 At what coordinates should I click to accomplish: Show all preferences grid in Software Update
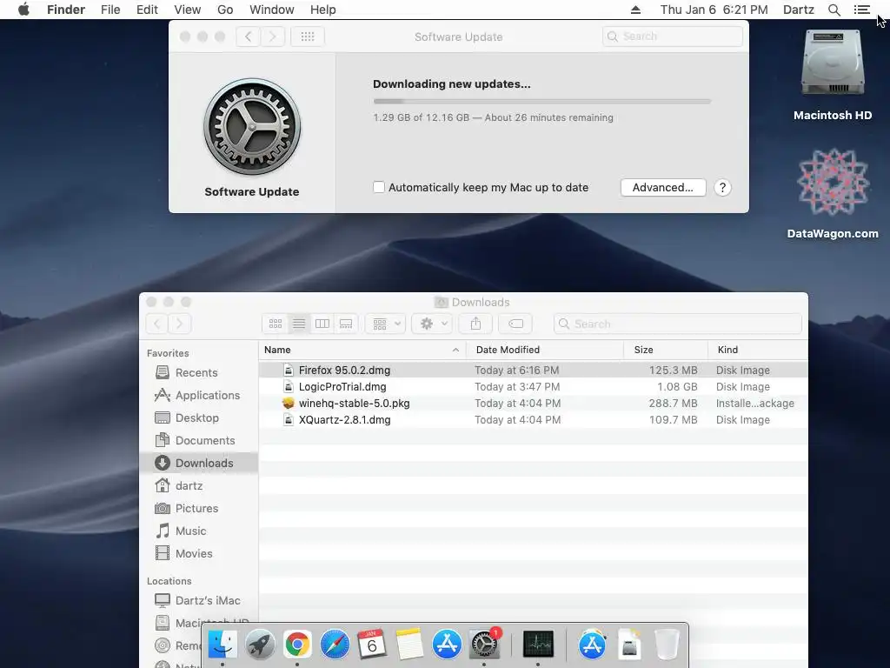pos(308,37)
